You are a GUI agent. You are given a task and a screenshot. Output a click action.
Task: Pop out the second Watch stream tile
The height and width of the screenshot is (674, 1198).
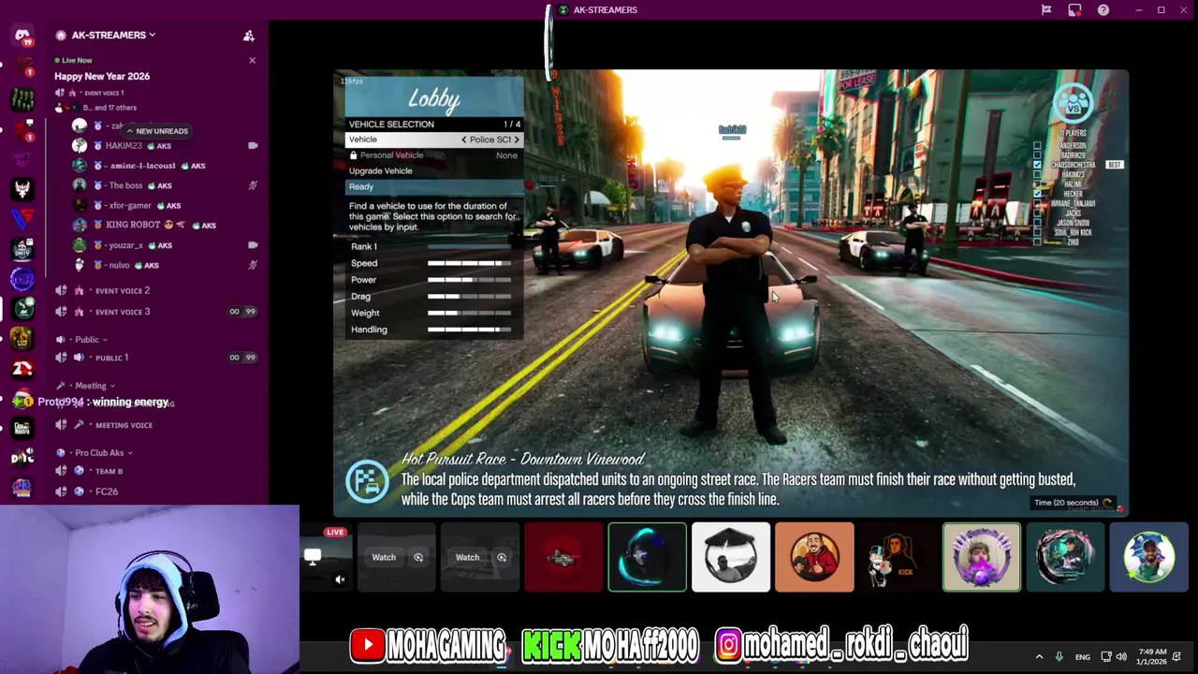502,558
